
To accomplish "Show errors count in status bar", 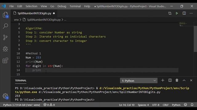I will tap(46, 105).
